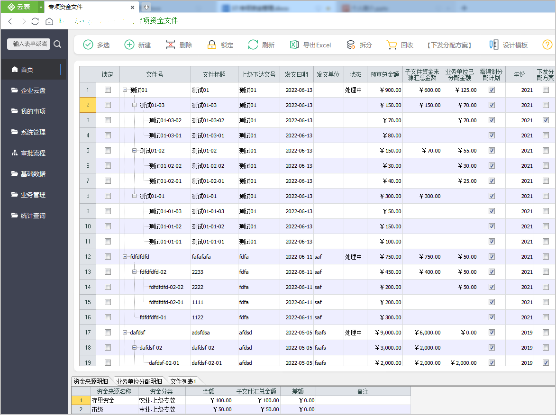
Task: Click the 发文日期 column header
Action: click(296, 74)
